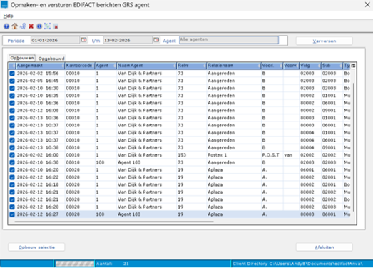Screen dimensions: 373x268
Task: Click the Afsluiten button
Action: pyautogui.click(x=325, y=247)
